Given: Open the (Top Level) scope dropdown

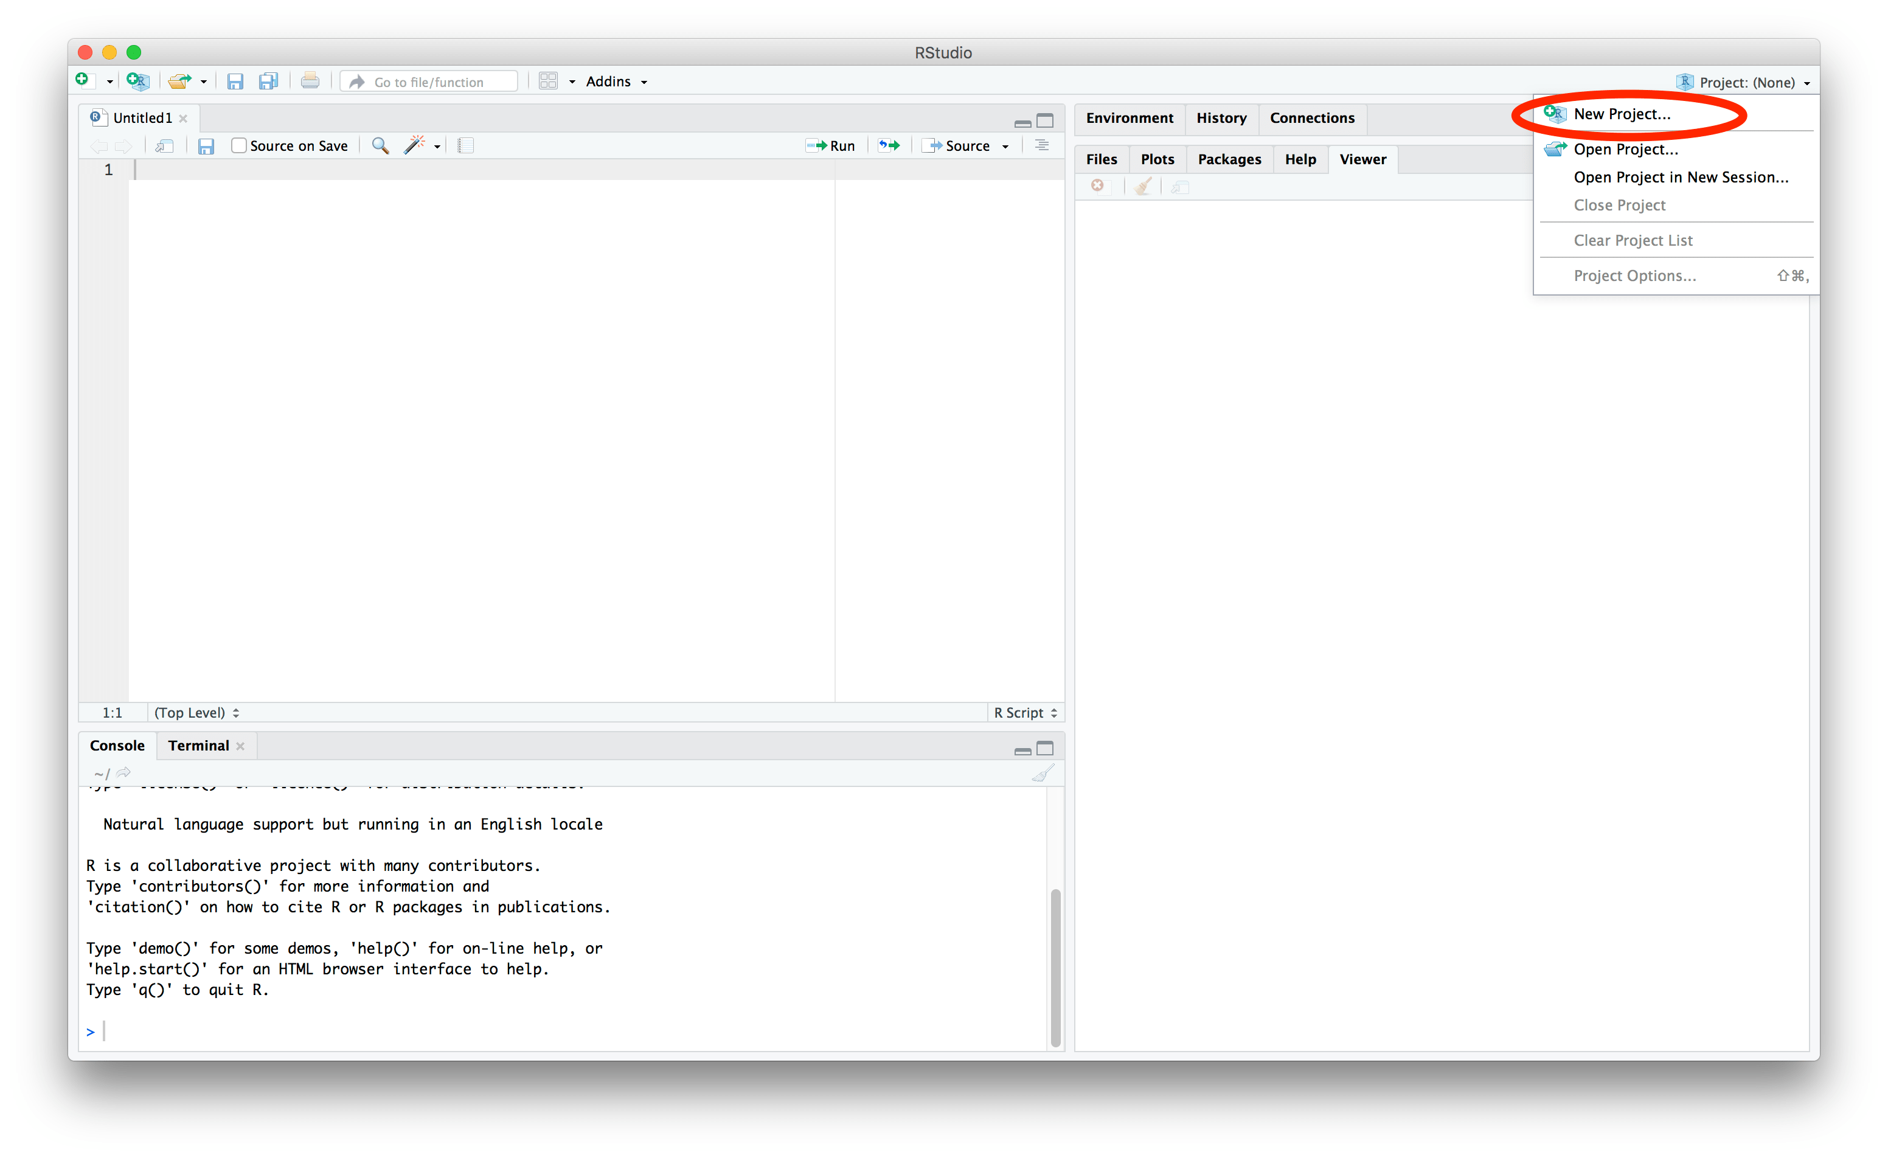Looking at the screenshot, I should point(196,713).
